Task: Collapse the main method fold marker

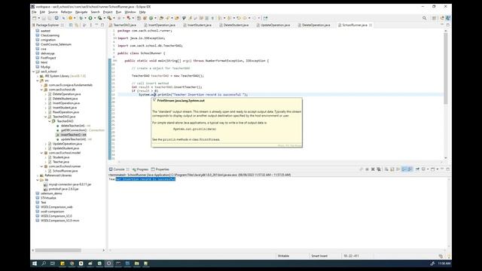Action: 116,61
